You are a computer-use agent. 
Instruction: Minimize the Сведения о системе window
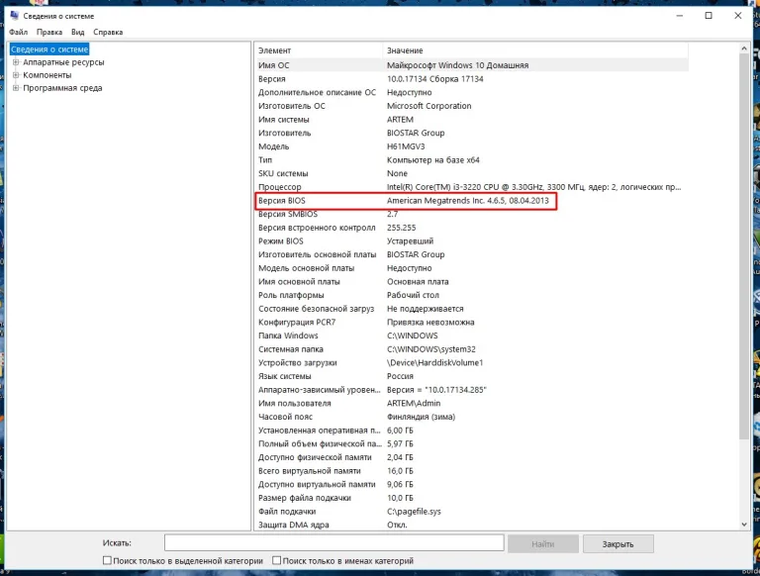click(680, 16)
